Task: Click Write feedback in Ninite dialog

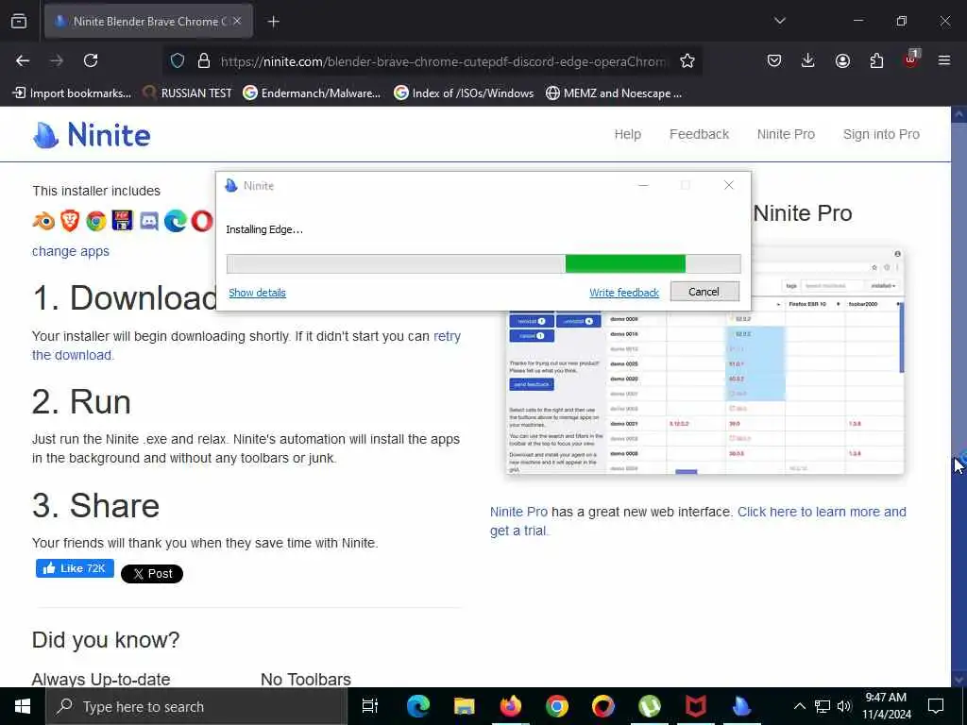Action: pyautogui.click(x=623, y=293)
